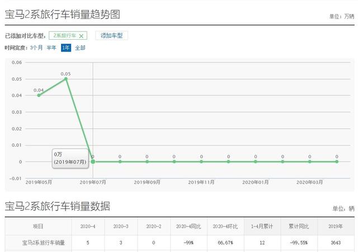
Task: Remove the 2系旅行车 comparison tag via X
Action: [81, 36]
